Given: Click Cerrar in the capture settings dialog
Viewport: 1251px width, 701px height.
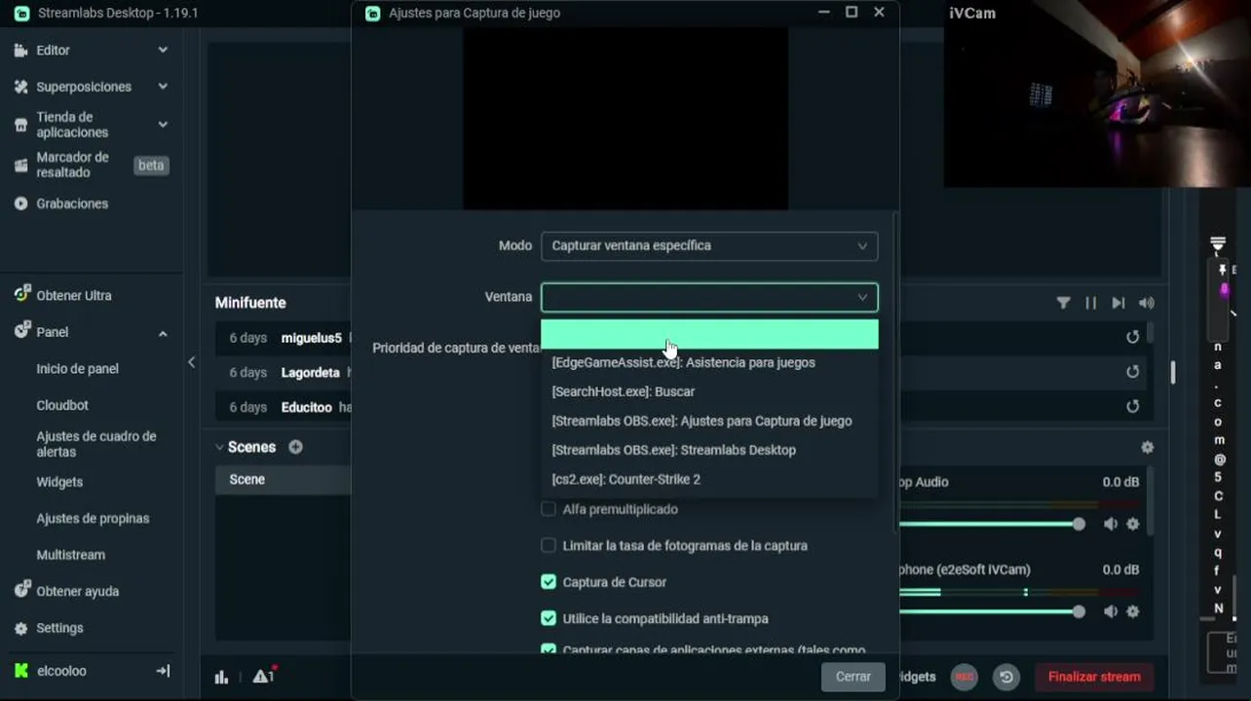Looking at the screenshot, I should (853, 677).
